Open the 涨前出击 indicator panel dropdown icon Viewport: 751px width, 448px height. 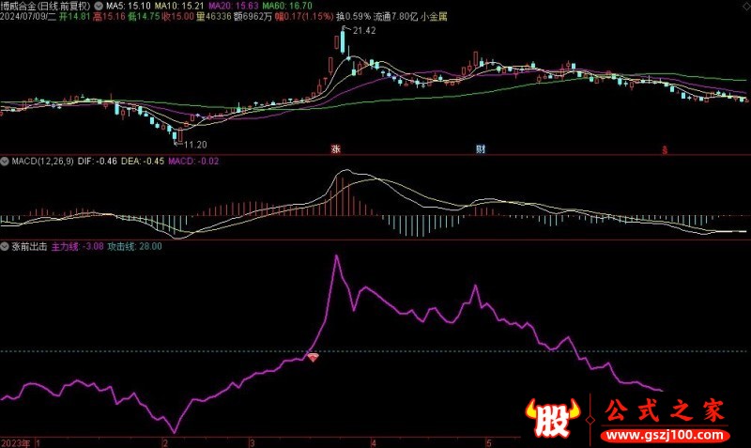click(5, 246)
